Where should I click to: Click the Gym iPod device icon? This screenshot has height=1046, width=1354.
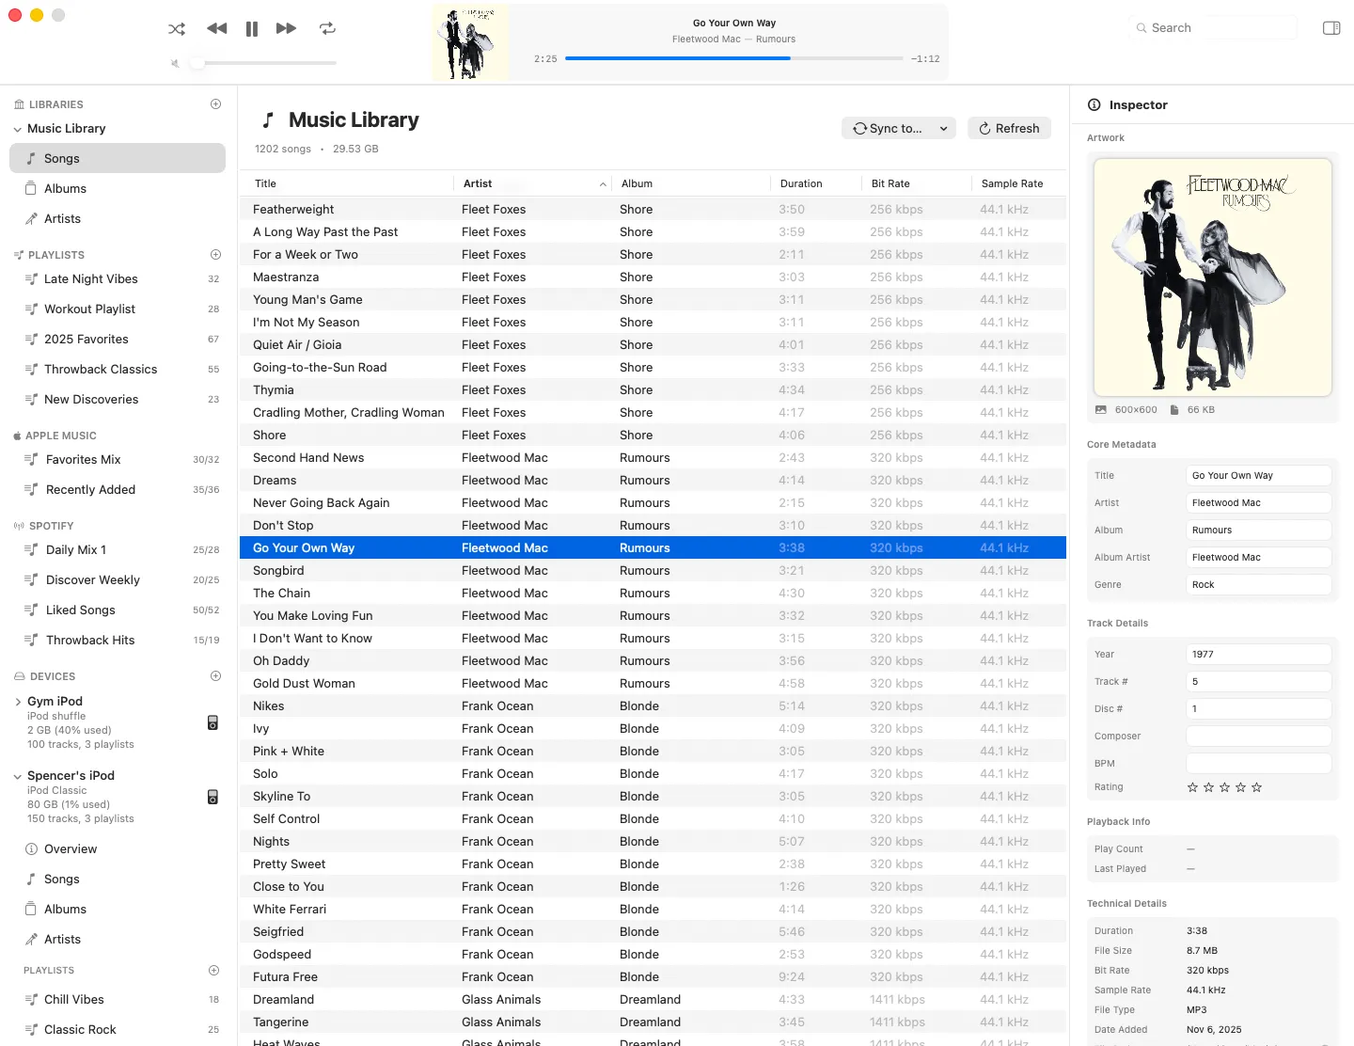coord(213,722)
